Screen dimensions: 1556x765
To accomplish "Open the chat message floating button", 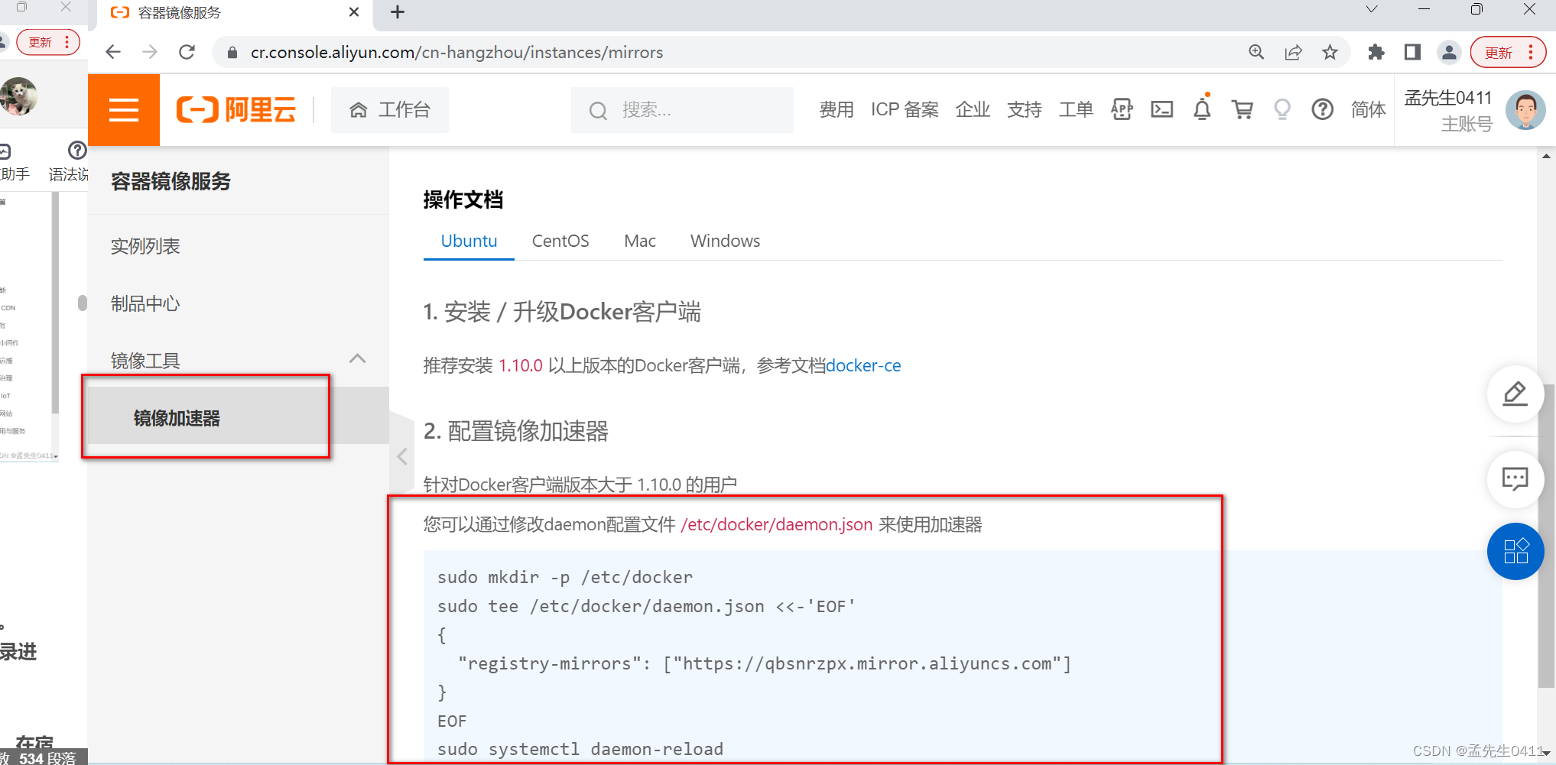I will [x=1515, y=479].
